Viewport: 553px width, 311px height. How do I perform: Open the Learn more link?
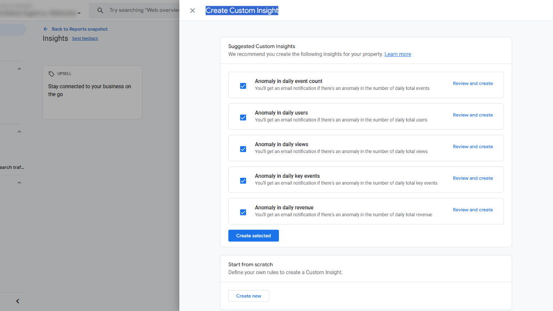point(398,54)
